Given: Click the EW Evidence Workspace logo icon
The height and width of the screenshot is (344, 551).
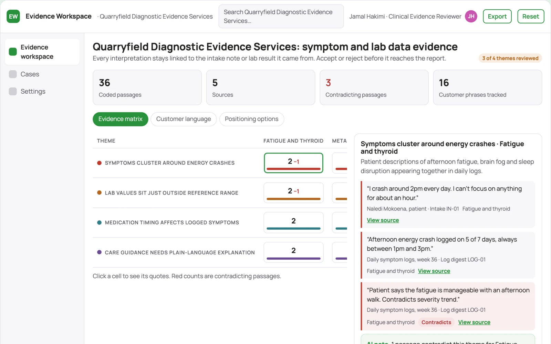Looking at the screenshot, I should (x=13, y=16).
